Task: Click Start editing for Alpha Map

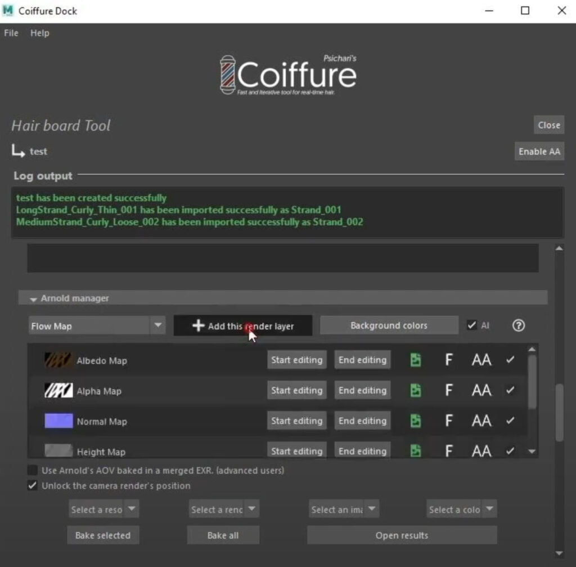Action: tap(297, 391)
